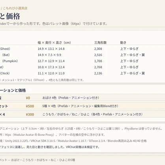This screenshot has height=165, width=165.
Task: Select the Bat row size 14.9 × 7.5 × 9.9
Action: pyautogui.click(x=49, y=55)
